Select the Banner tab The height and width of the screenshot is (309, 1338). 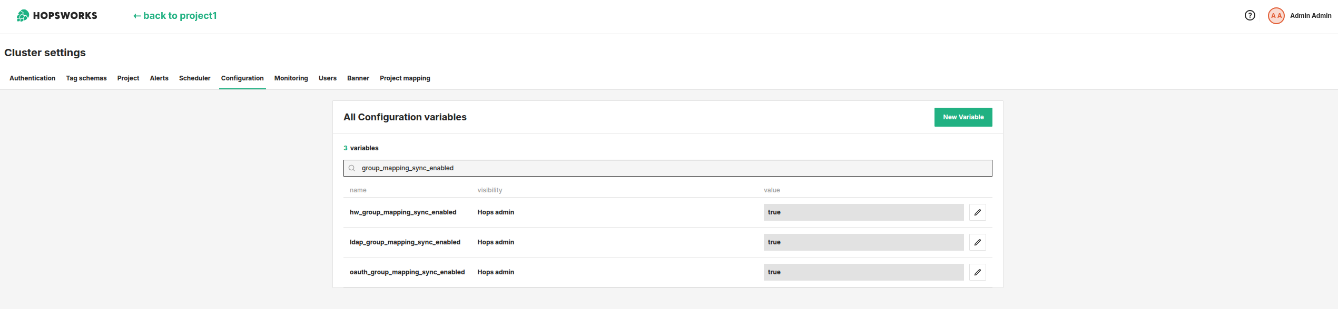pyautogui.click(x=358, y=78)
